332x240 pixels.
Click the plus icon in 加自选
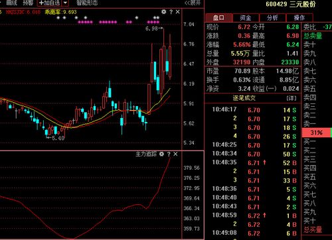(x=41, y=3)
